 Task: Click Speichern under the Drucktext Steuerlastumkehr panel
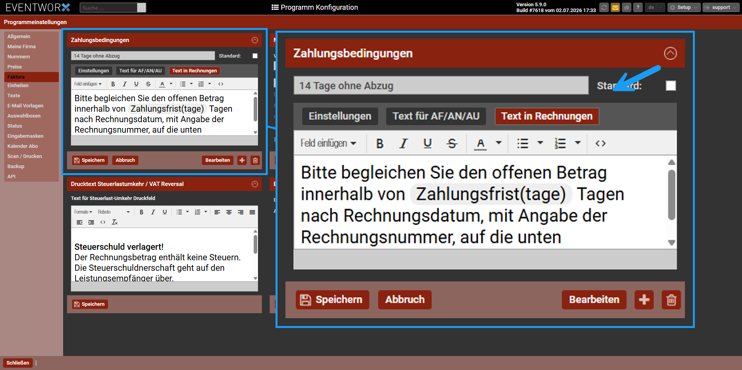click(x=90, y=304)
